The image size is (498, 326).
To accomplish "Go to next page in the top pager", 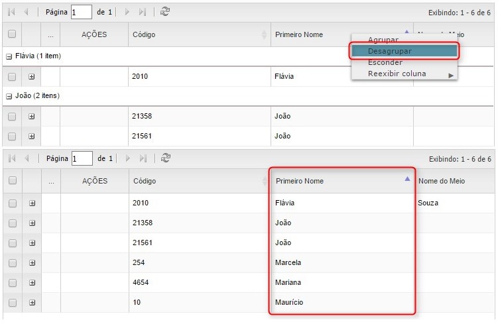I will point(127,12).
